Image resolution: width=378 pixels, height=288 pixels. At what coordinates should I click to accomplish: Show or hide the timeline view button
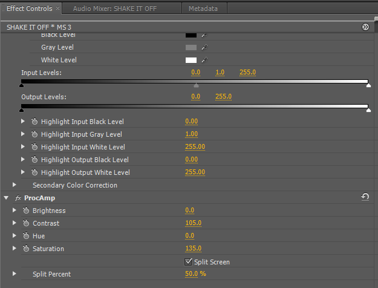tap(365, 27)
